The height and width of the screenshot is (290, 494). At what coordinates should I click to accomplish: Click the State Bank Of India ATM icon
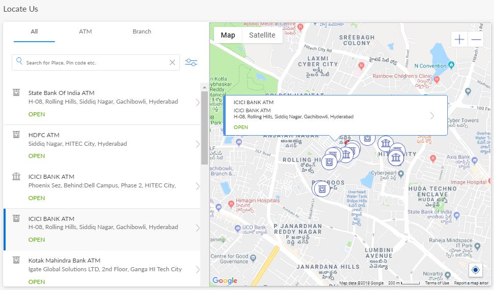click(x=17, y=93)
